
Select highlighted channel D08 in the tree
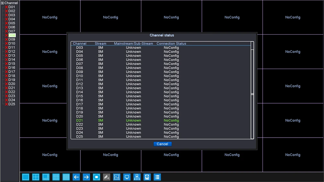pos(12,35)
